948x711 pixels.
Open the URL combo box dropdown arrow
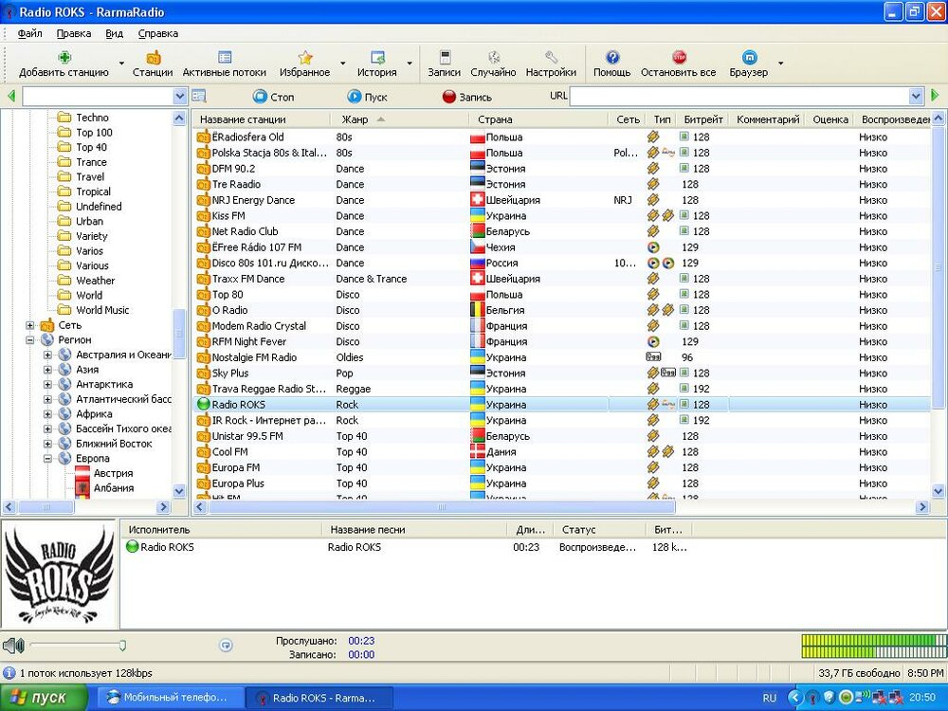916,97
